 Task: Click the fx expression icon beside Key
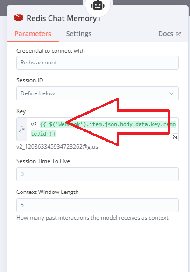click(x=22, y=129)
